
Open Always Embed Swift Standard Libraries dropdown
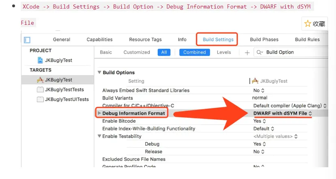point(259,91)
